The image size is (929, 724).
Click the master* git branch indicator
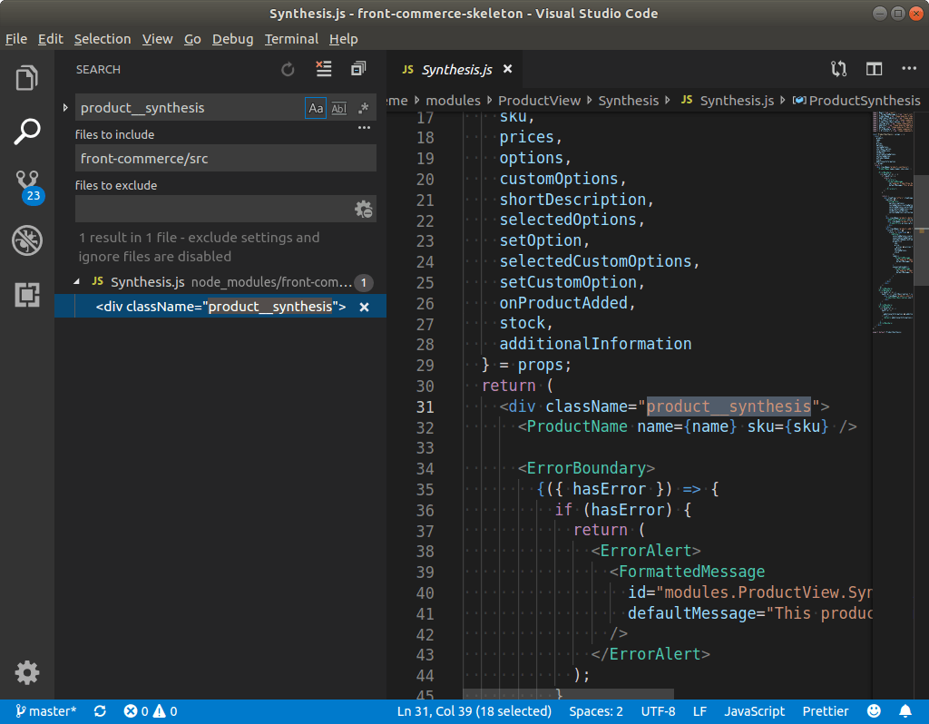coord(46,711)
